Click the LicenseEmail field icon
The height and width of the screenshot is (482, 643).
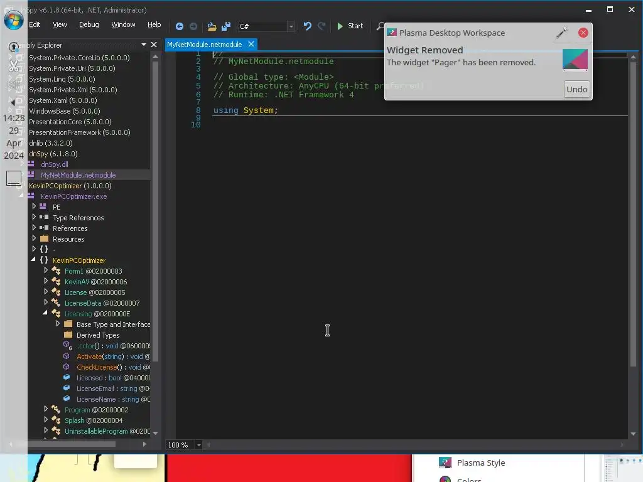[67, 388]
